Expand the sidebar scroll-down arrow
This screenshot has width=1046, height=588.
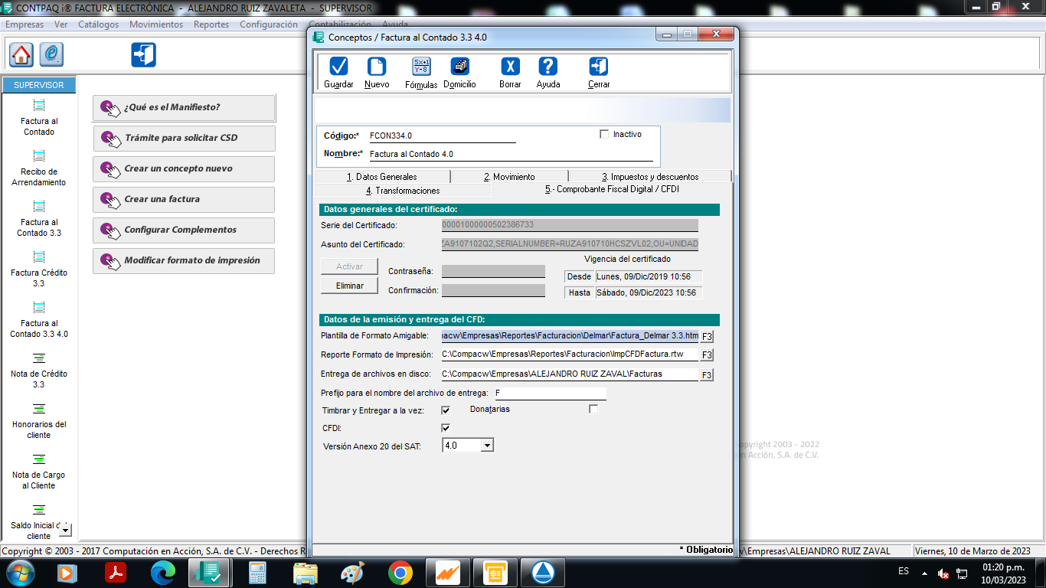[x=65, y=530]
